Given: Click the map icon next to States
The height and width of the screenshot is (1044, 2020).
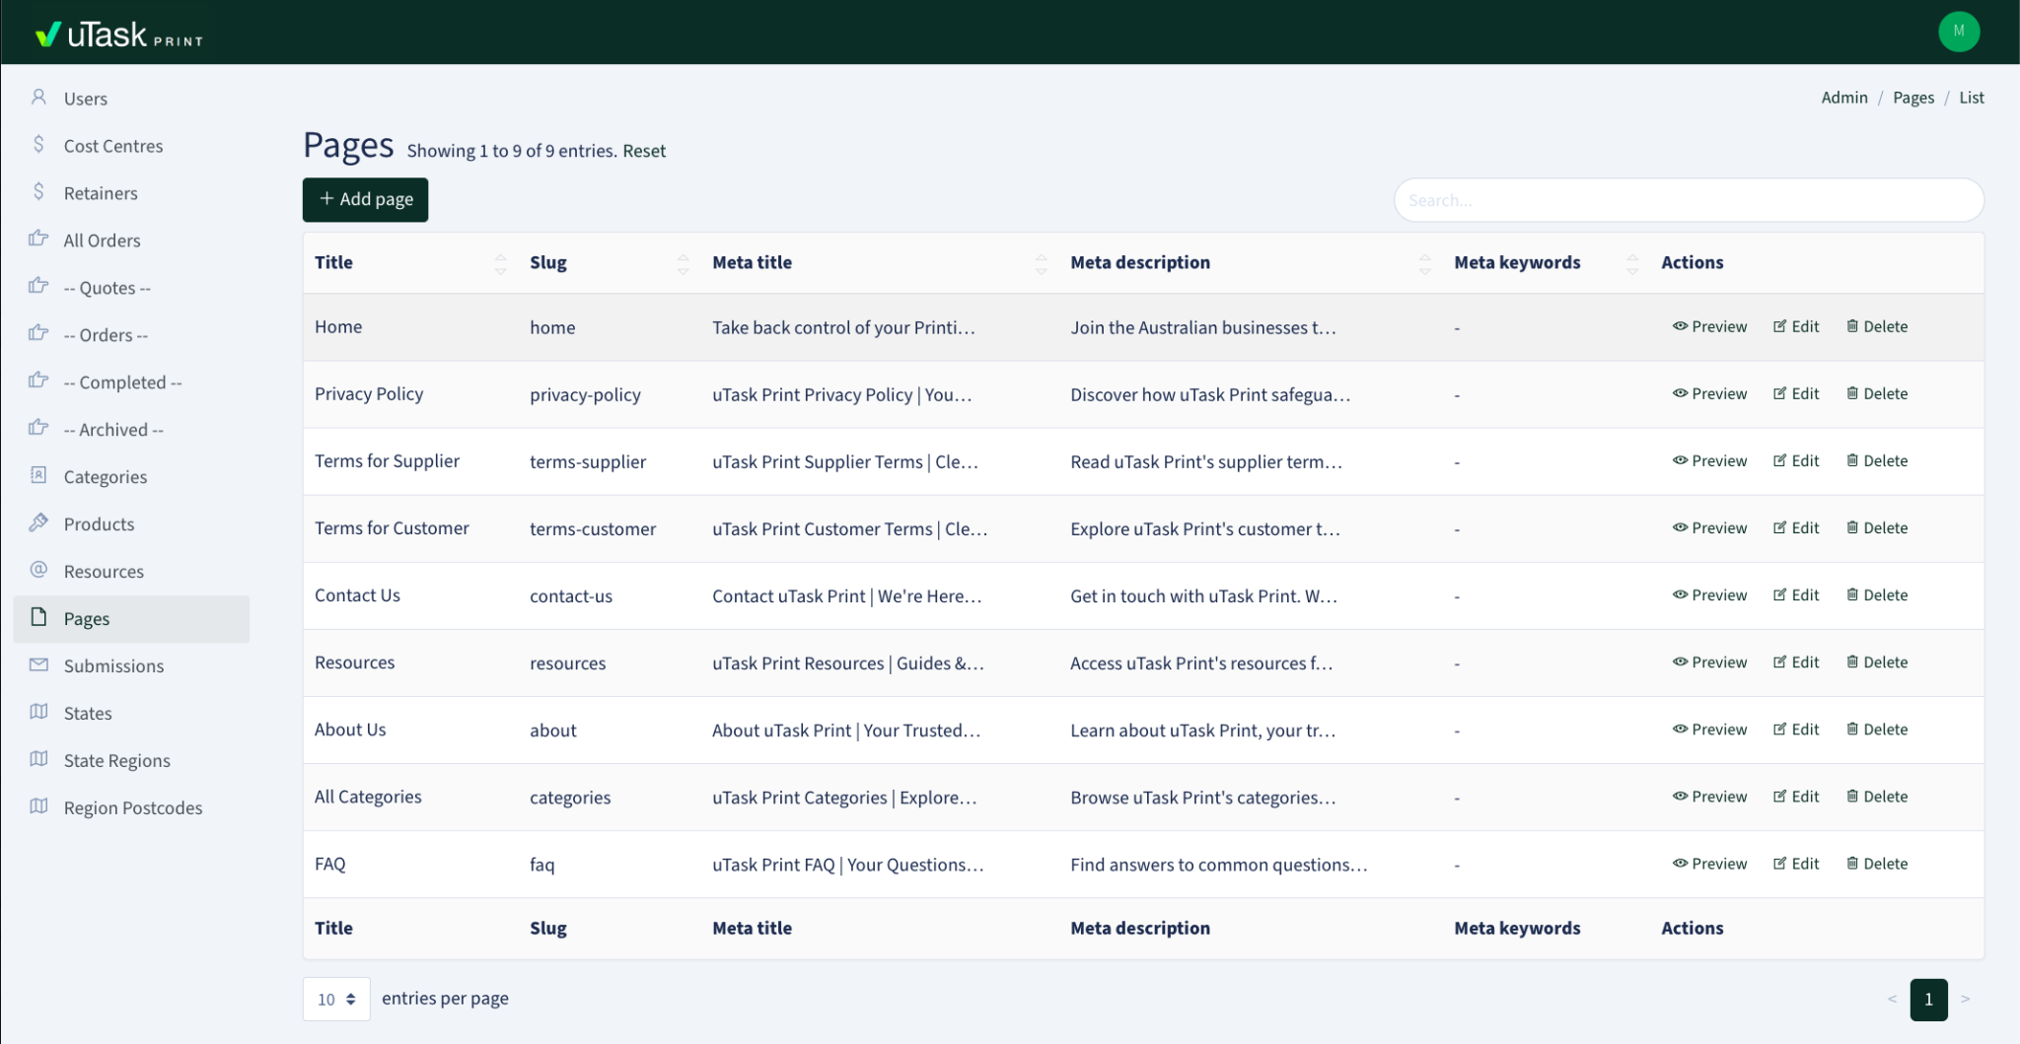Looking at the screenshot, I should pos(38,712).
